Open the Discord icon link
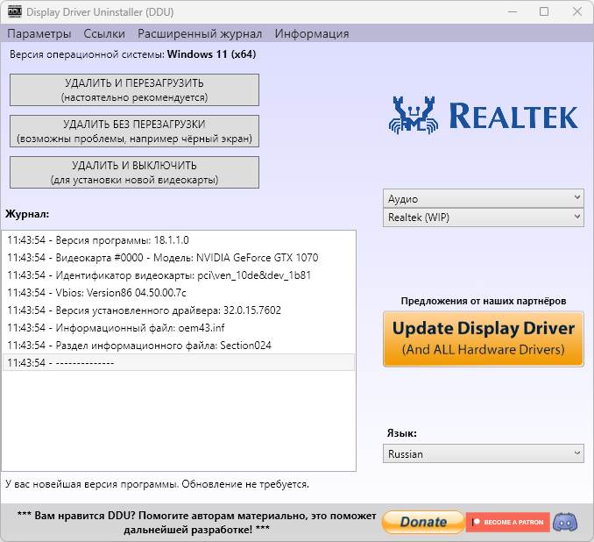The image size is (594, 542). [x=565, y=522]
